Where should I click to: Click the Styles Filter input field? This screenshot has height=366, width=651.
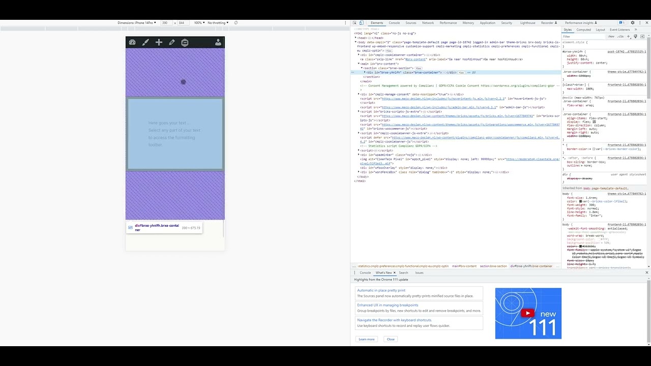[584, 37]
